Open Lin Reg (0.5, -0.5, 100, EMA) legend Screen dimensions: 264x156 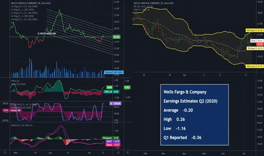click(x=24, y=7)
